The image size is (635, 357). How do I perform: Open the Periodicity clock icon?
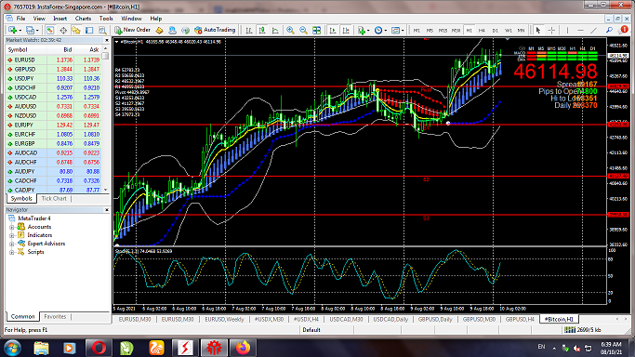(x=377, y=30)
